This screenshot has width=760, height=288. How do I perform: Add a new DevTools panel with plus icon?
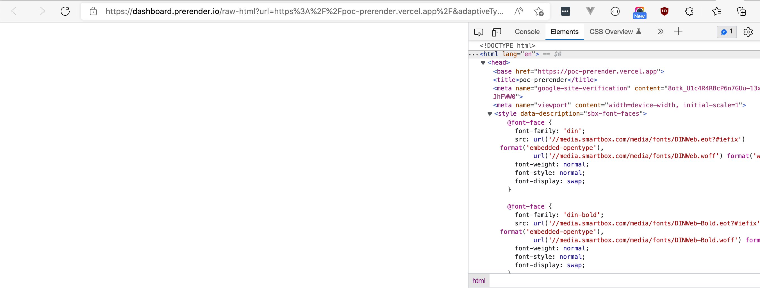678,31
